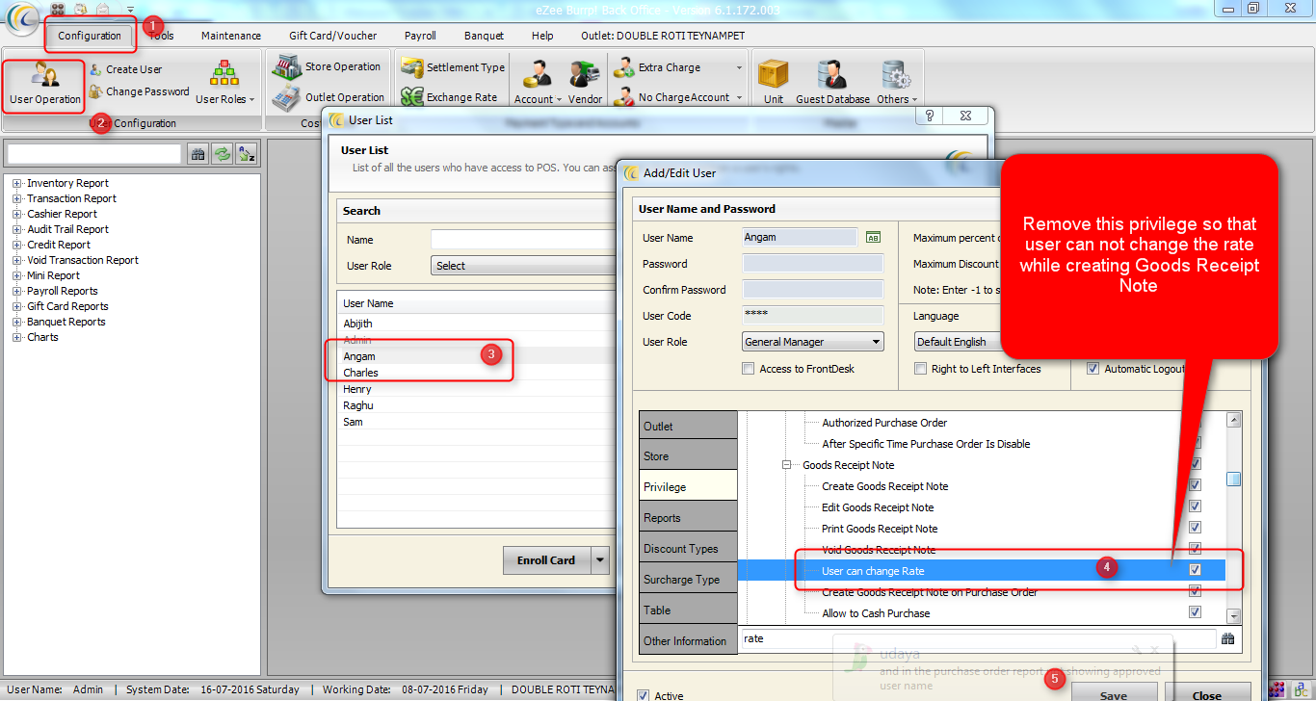Click the Close button in Add/Edit User
This screenshot has width=1316, height=701.
coord(1206,693)
